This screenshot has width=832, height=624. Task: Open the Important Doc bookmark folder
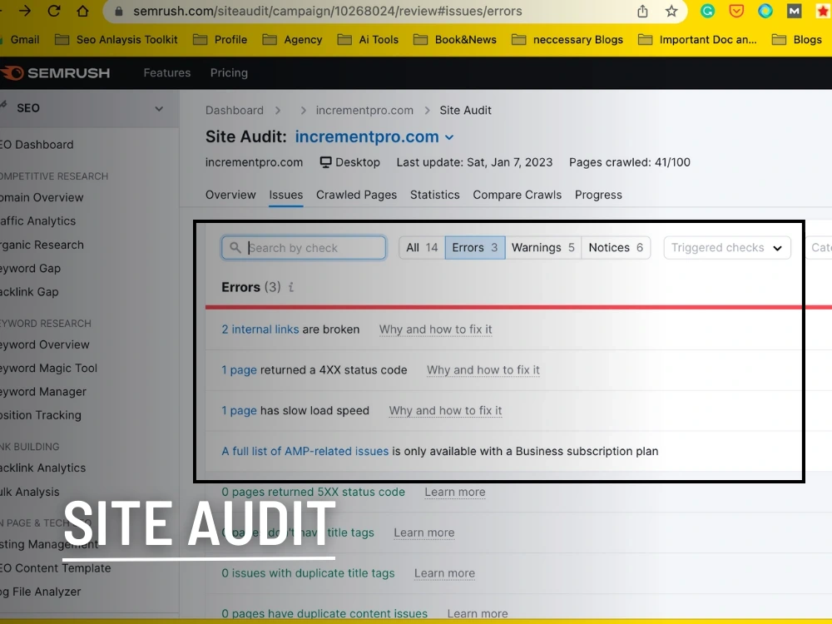click(697, 40)
